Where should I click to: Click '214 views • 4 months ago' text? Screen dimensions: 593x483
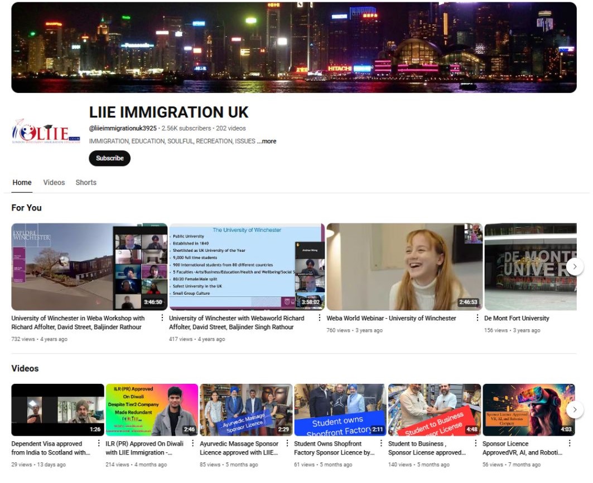click(136, 465)
